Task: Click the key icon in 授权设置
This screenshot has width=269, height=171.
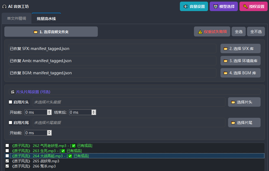Action: pyautogui.click(x=245, y=6)
